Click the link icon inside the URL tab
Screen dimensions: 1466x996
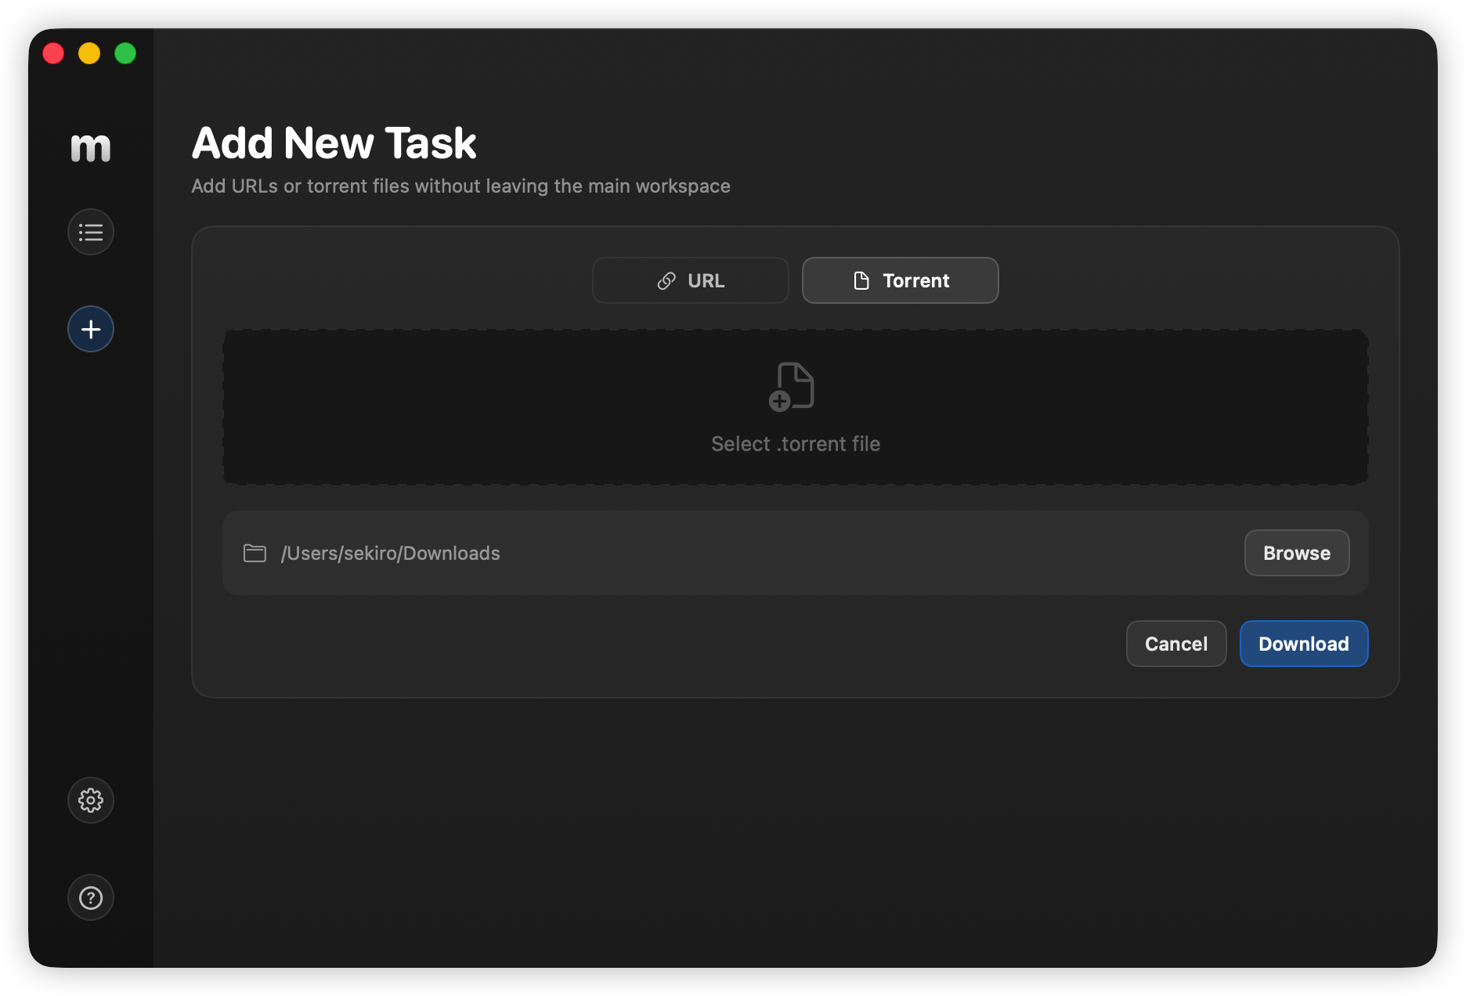(x=665, y=280)
